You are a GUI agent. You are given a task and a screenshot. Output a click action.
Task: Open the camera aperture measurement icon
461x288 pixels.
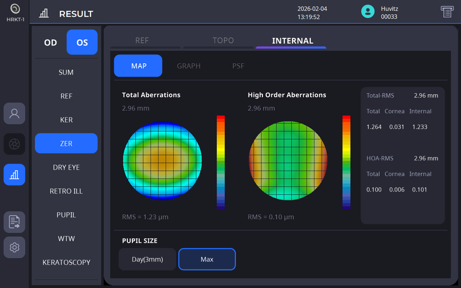pos(15,144)
